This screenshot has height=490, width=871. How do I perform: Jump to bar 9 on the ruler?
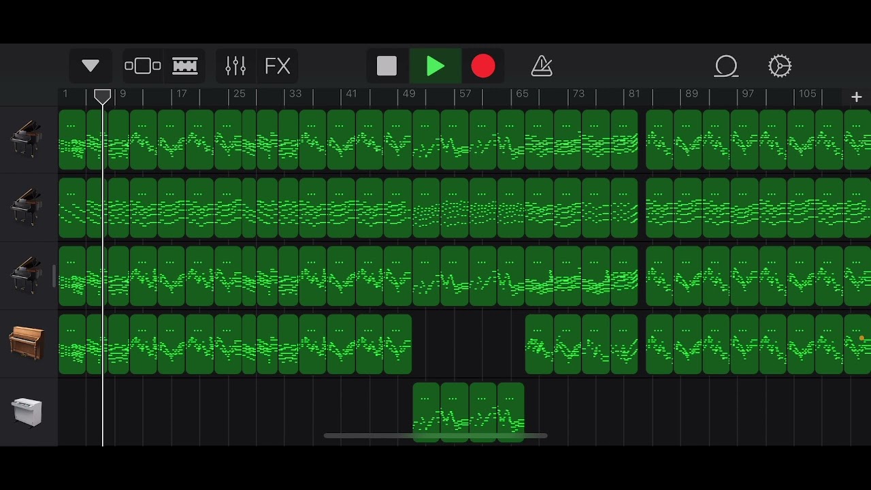tap(122, 94)
